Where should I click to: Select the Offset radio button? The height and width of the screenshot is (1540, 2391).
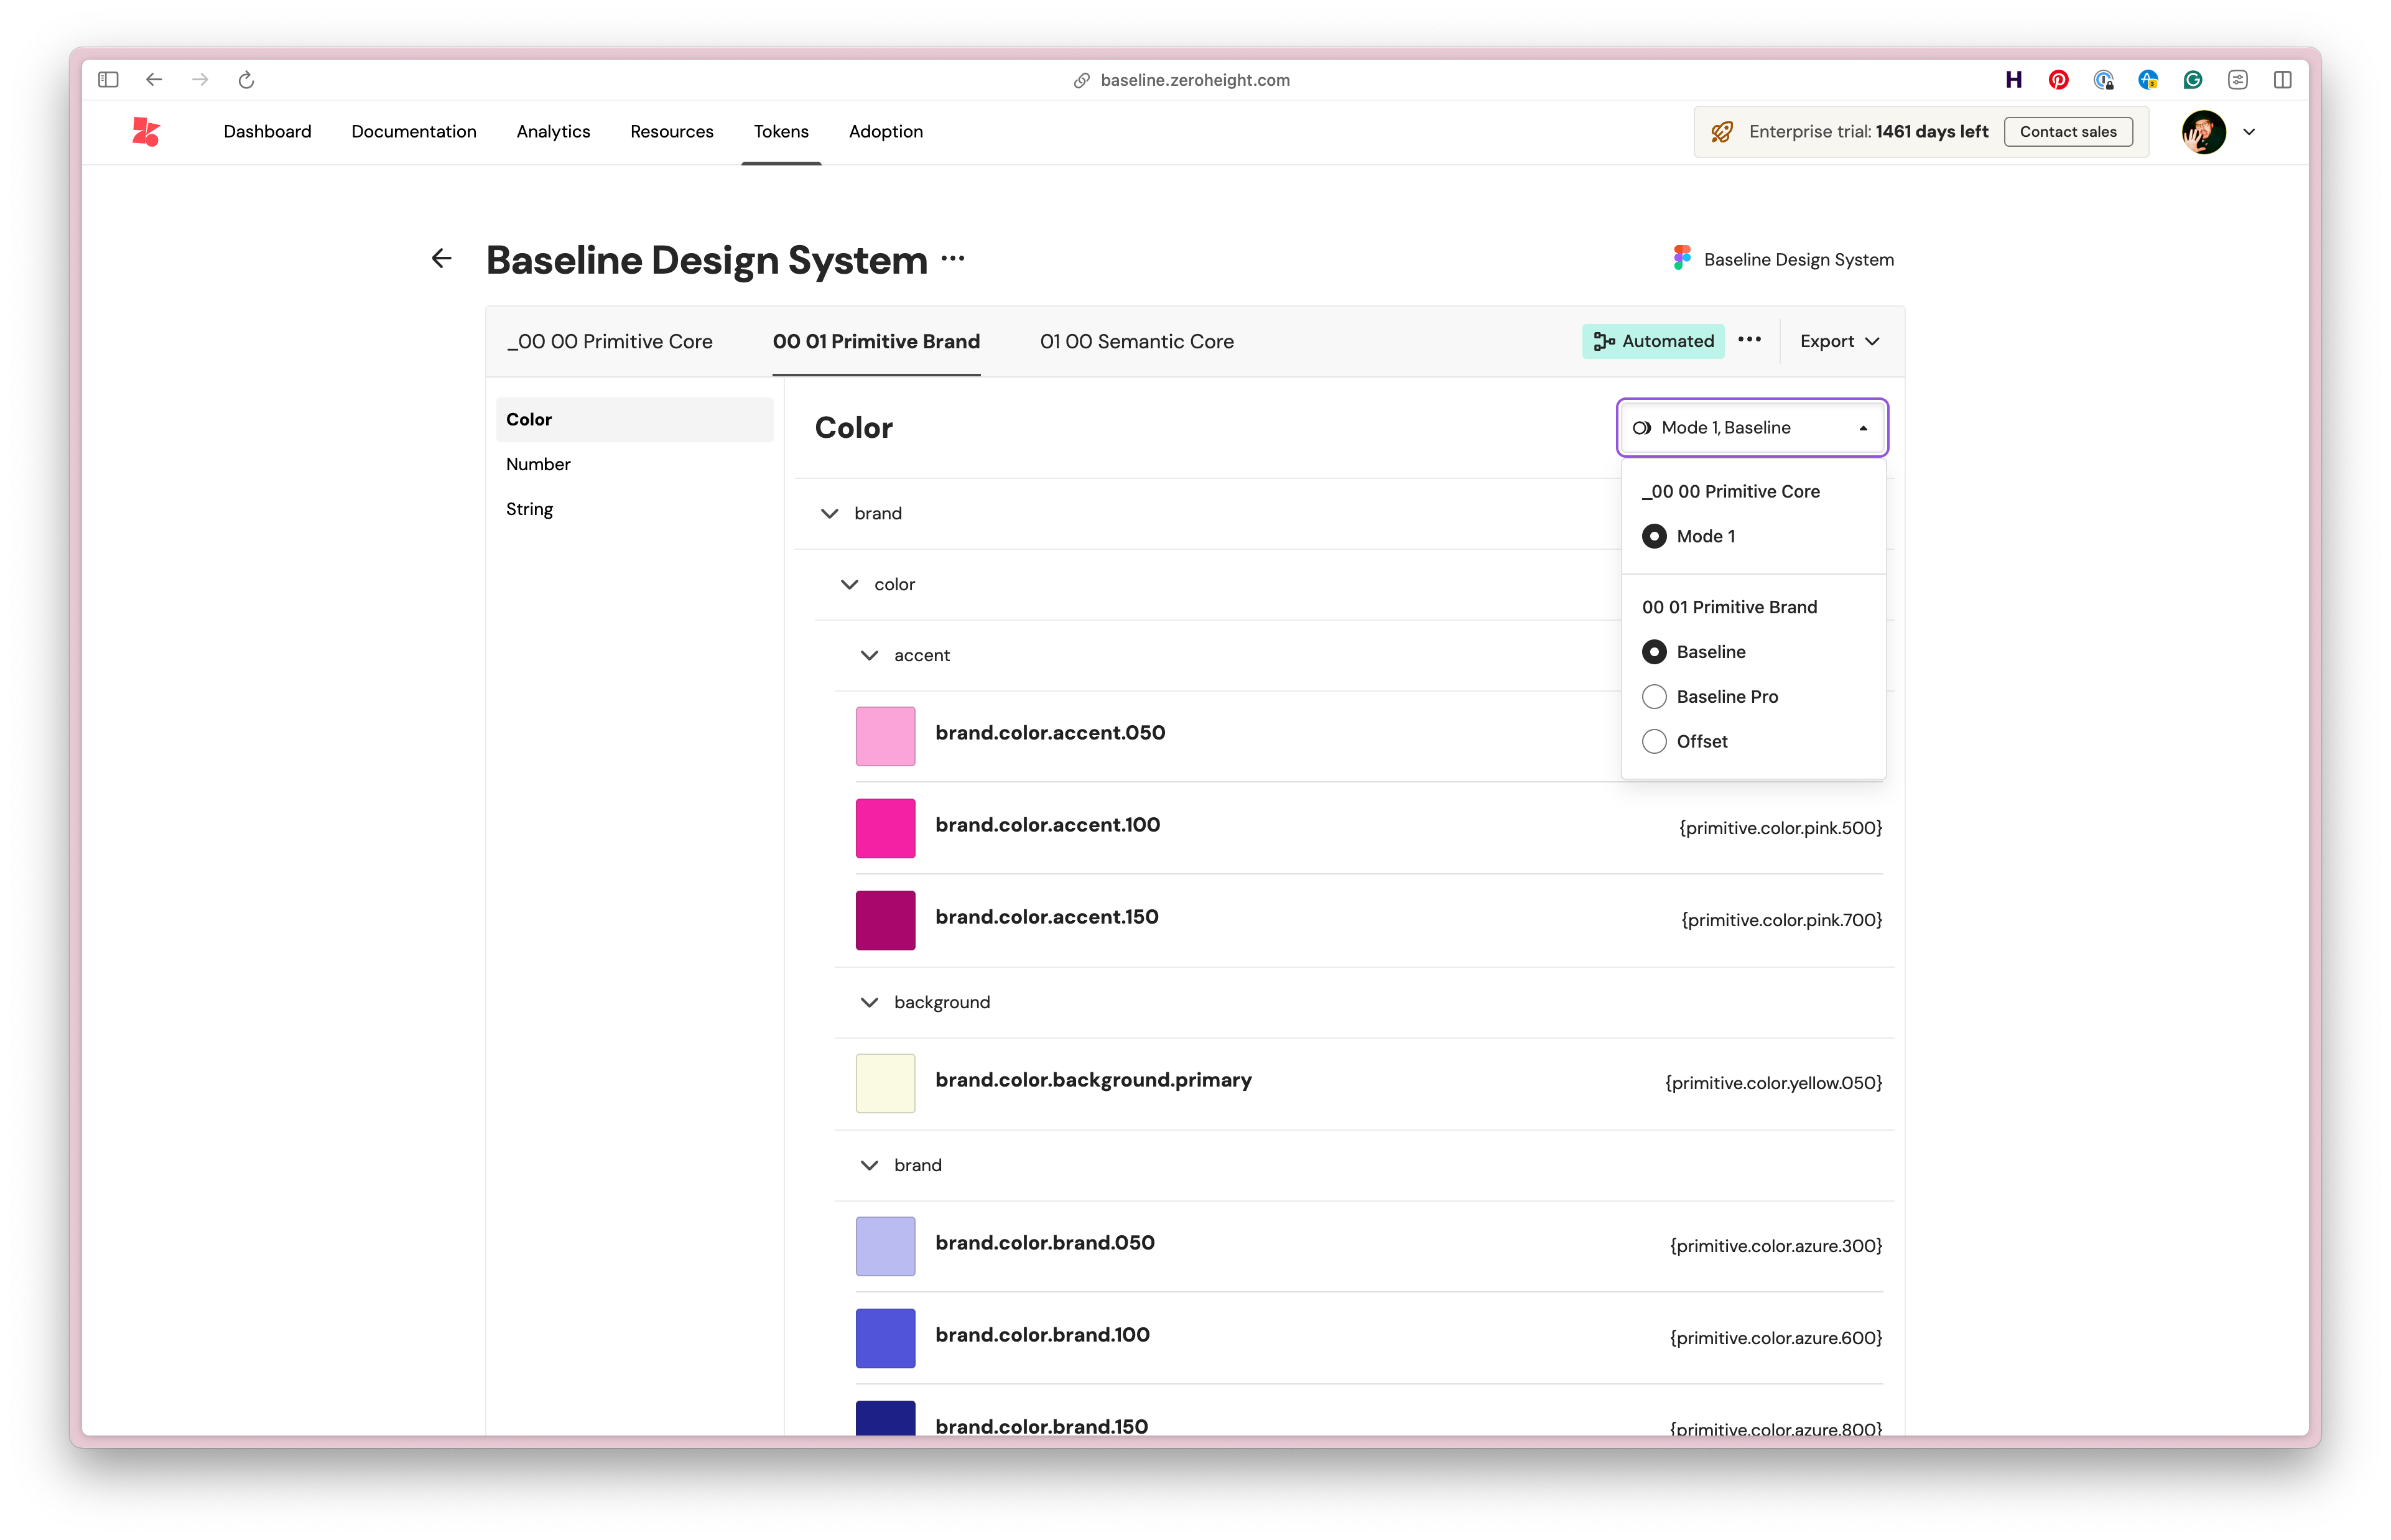pos(1654,741)
